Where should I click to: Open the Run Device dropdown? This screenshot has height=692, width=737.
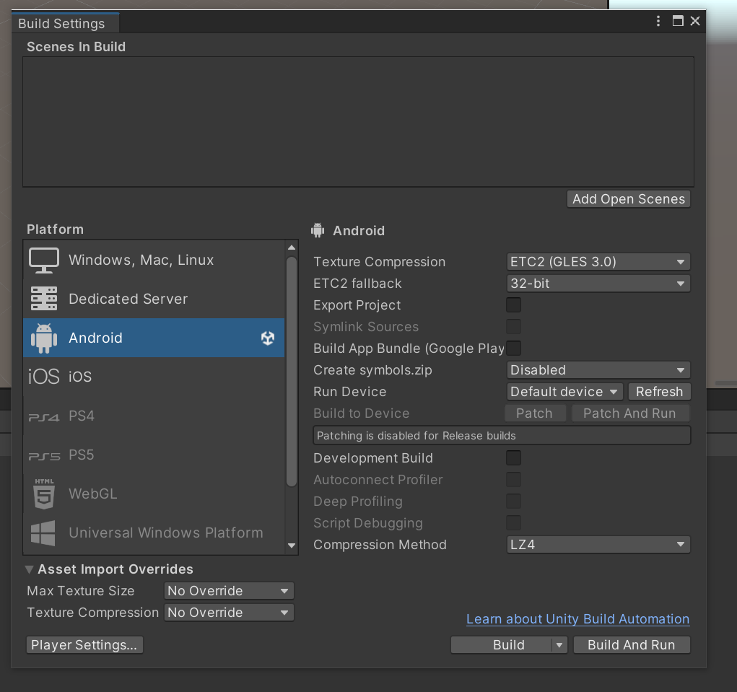tap(564, 391)
